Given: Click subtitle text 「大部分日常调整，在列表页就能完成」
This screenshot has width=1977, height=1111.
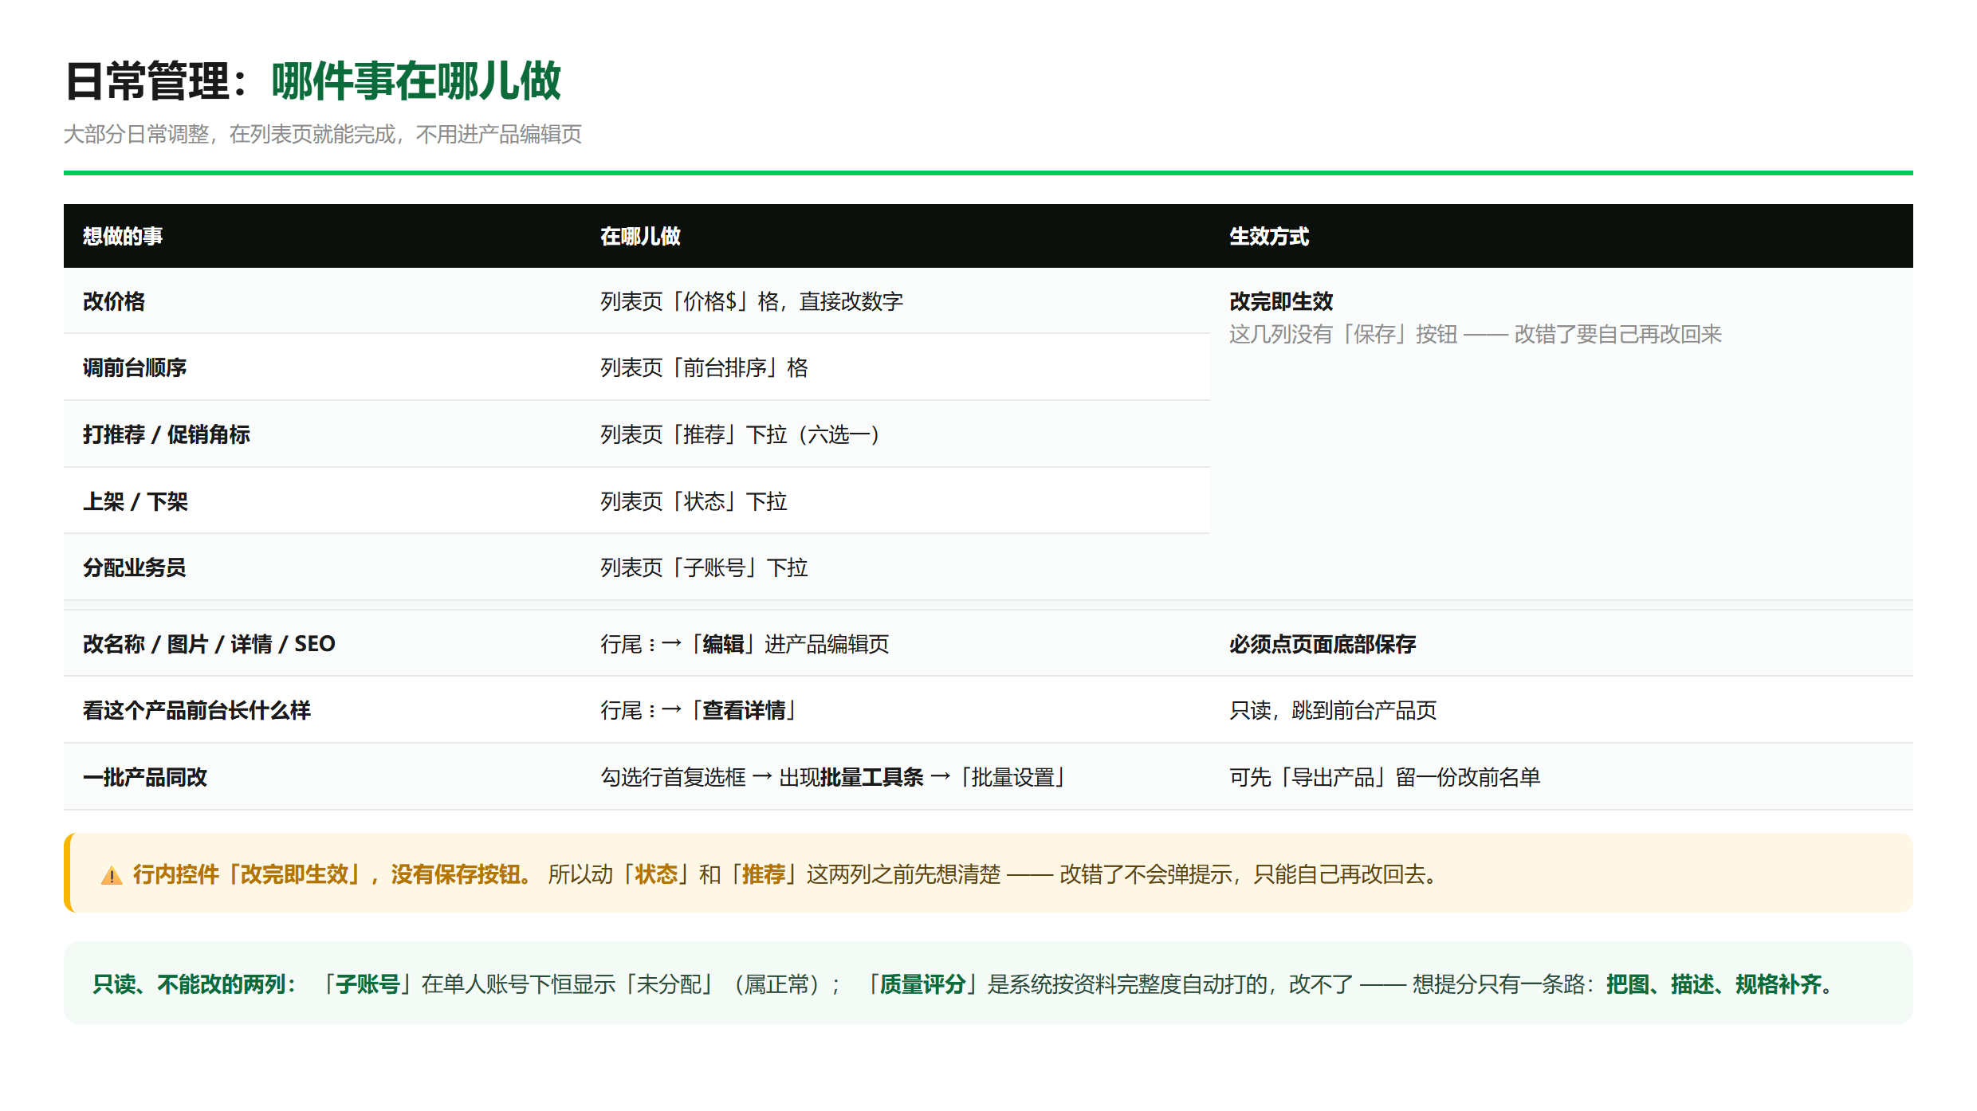Looking at the screenshot, I should (230, 134).
